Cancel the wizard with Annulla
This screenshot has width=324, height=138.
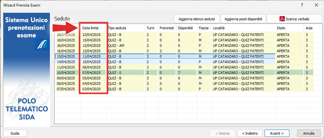[x=309, y=133]
